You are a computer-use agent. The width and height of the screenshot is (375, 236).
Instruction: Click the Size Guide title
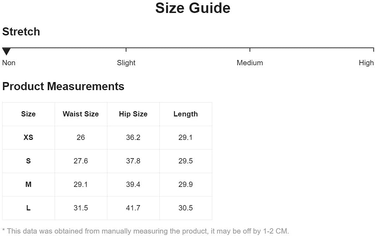193,8
